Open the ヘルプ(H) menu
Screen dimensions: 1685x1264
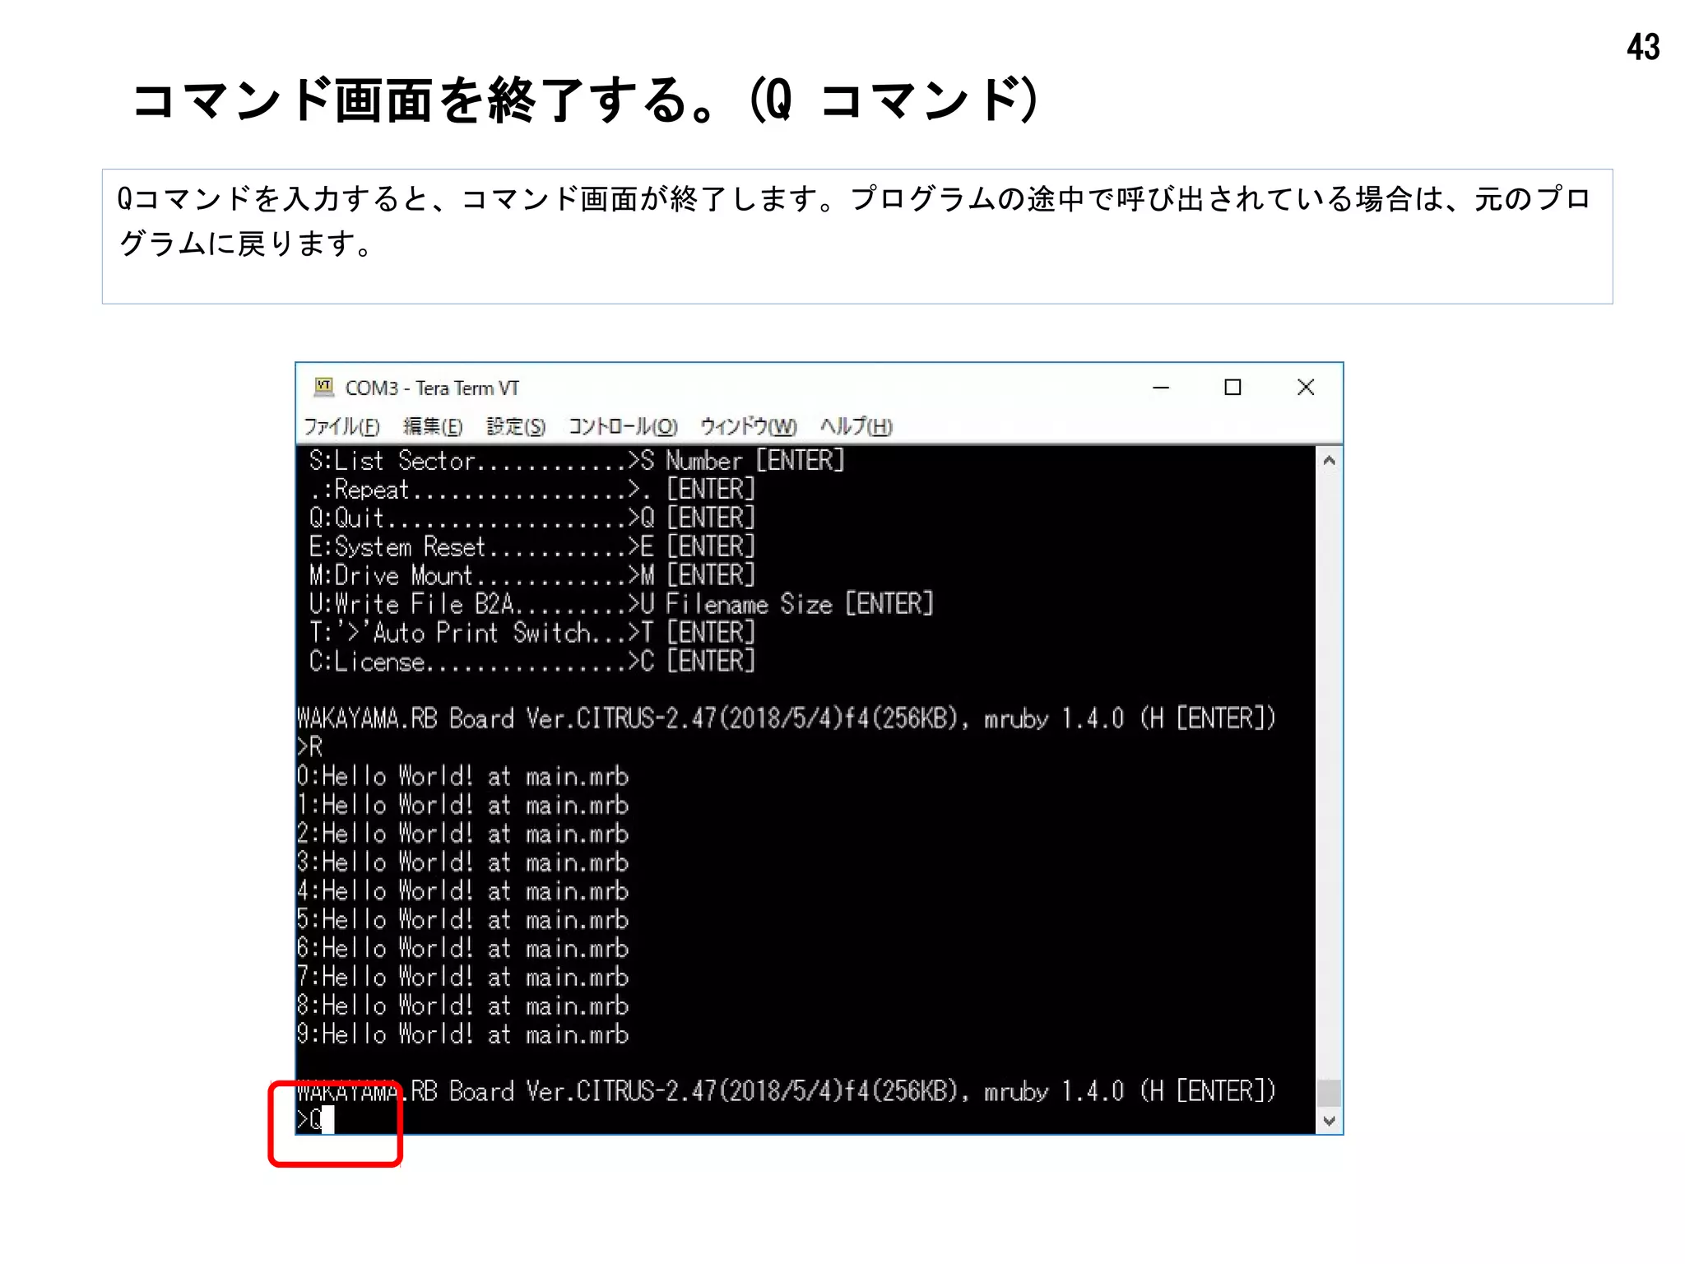(x=856, y=426)
